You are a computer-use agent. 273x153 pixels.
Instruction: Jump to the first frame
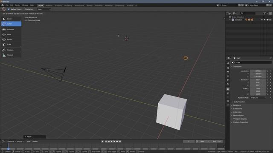(105, 142)
